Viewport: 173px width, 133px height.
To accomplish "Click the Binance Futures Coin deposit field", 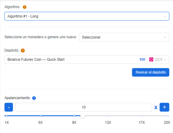I will pos(87,60).
